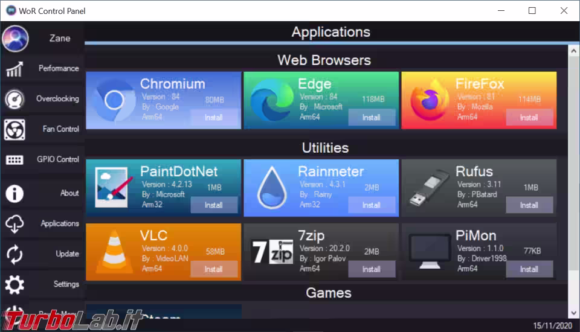The height and width of the screenshot is (332, 580).
Task: Install FireFox browser
Action: point(529,117)
